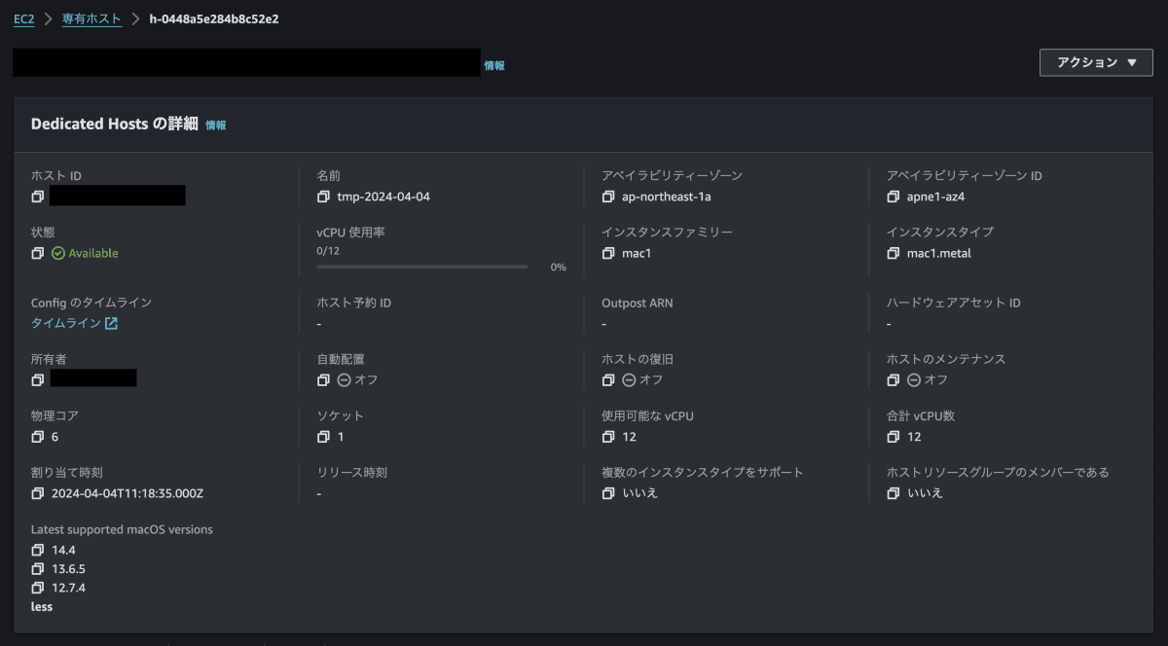Click the mac1.metal instance type text
The height and width of the screenshot is (646, 1168).
(x=939, y=253)
